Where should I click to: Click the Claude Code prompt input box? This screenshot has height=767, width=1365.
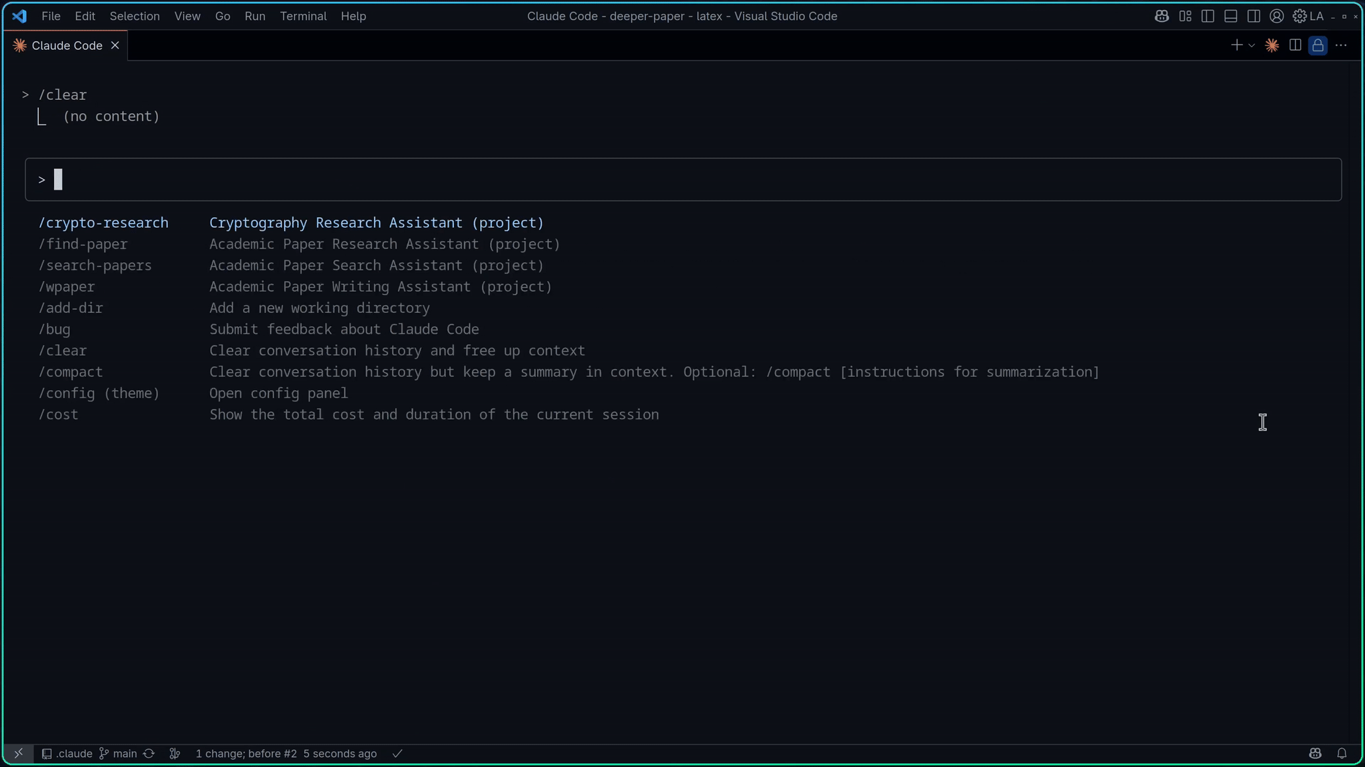682,179
